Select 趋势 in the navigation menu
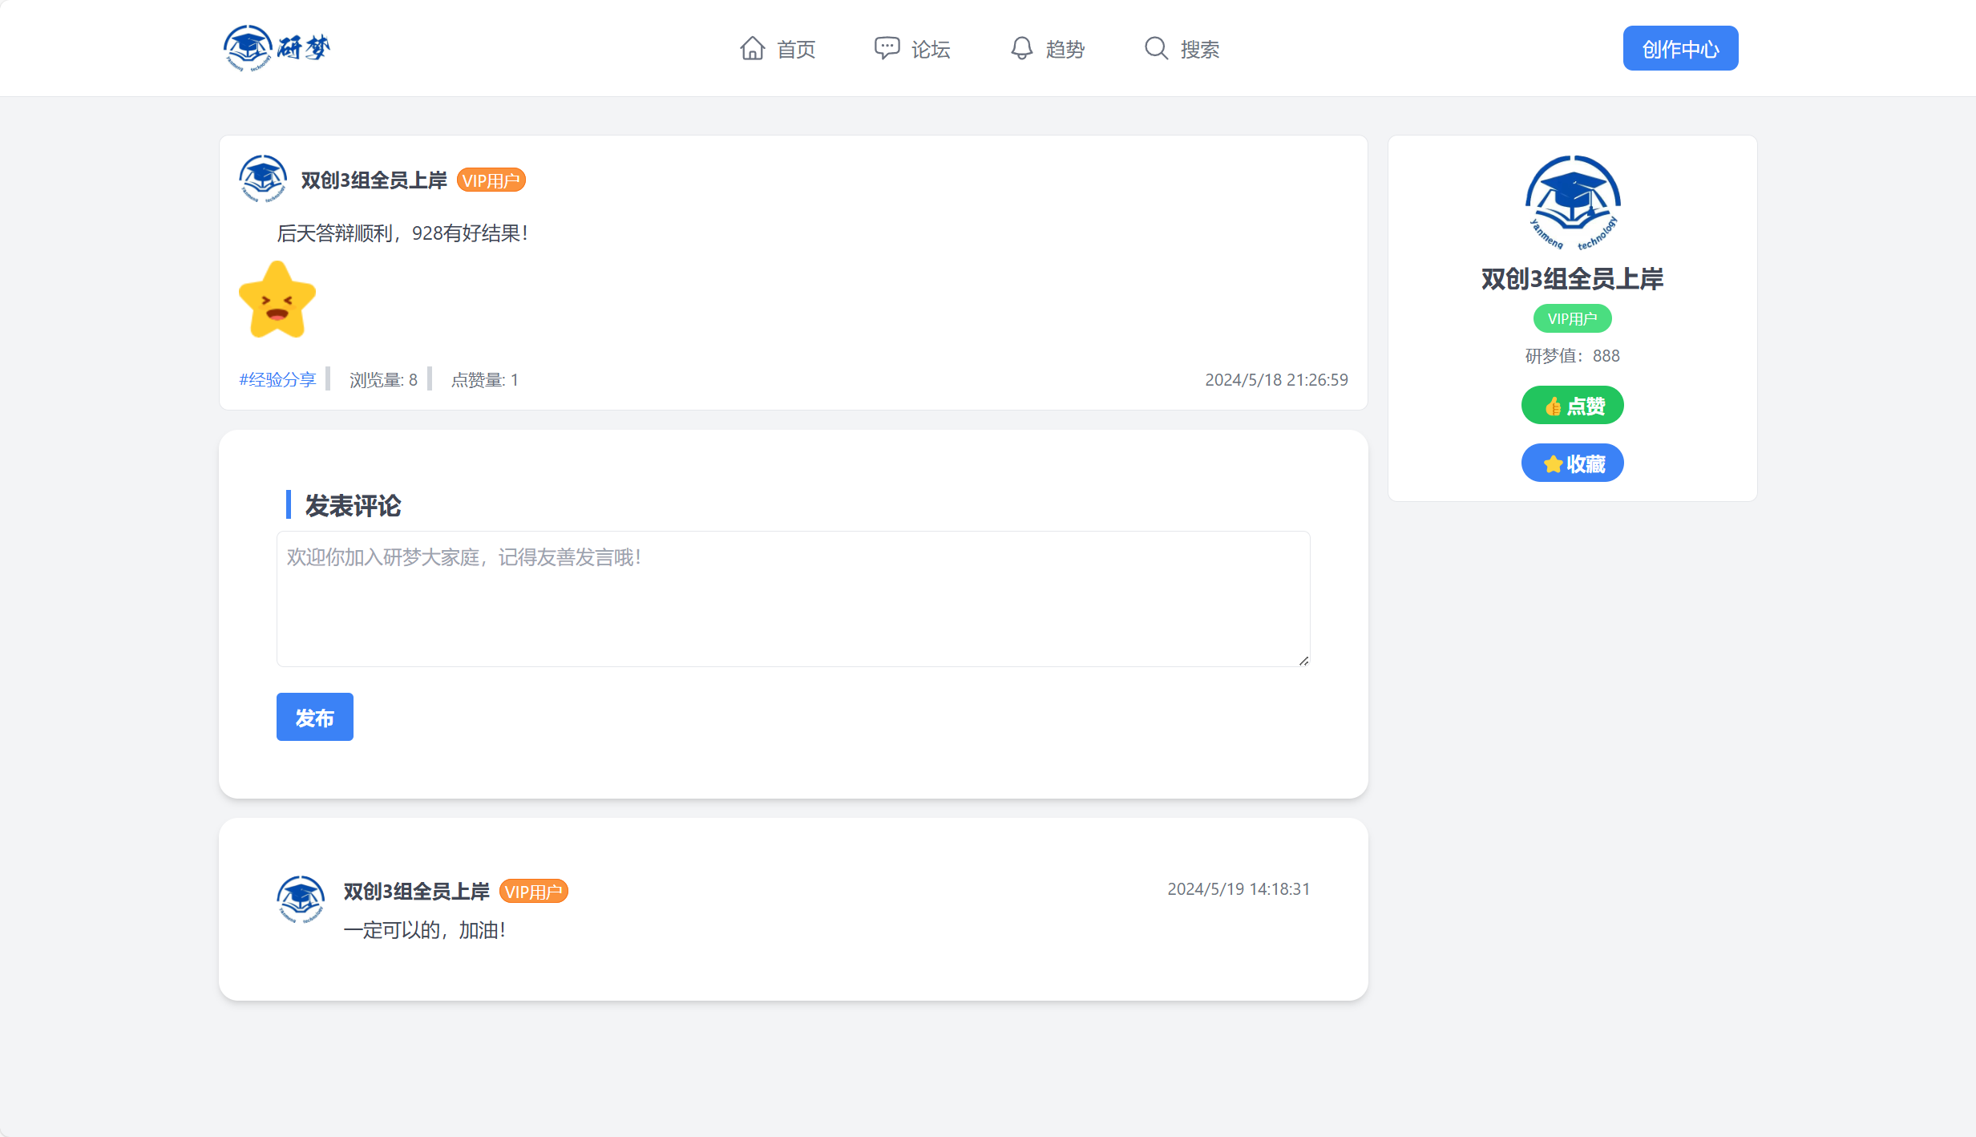 [1065, 49]
